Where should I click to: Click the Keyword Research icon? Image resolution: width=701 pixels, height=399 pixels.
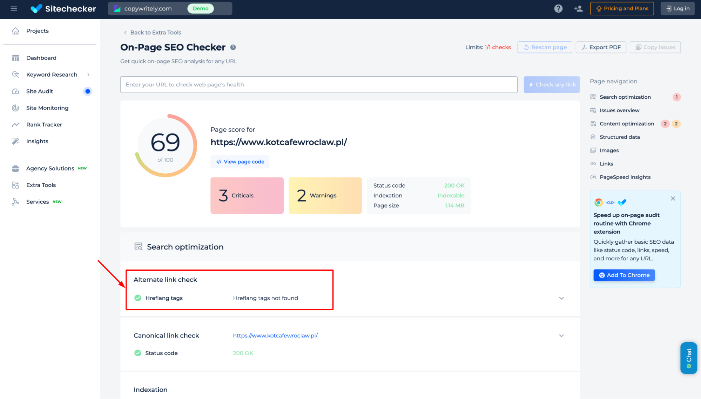click(16, 75)
